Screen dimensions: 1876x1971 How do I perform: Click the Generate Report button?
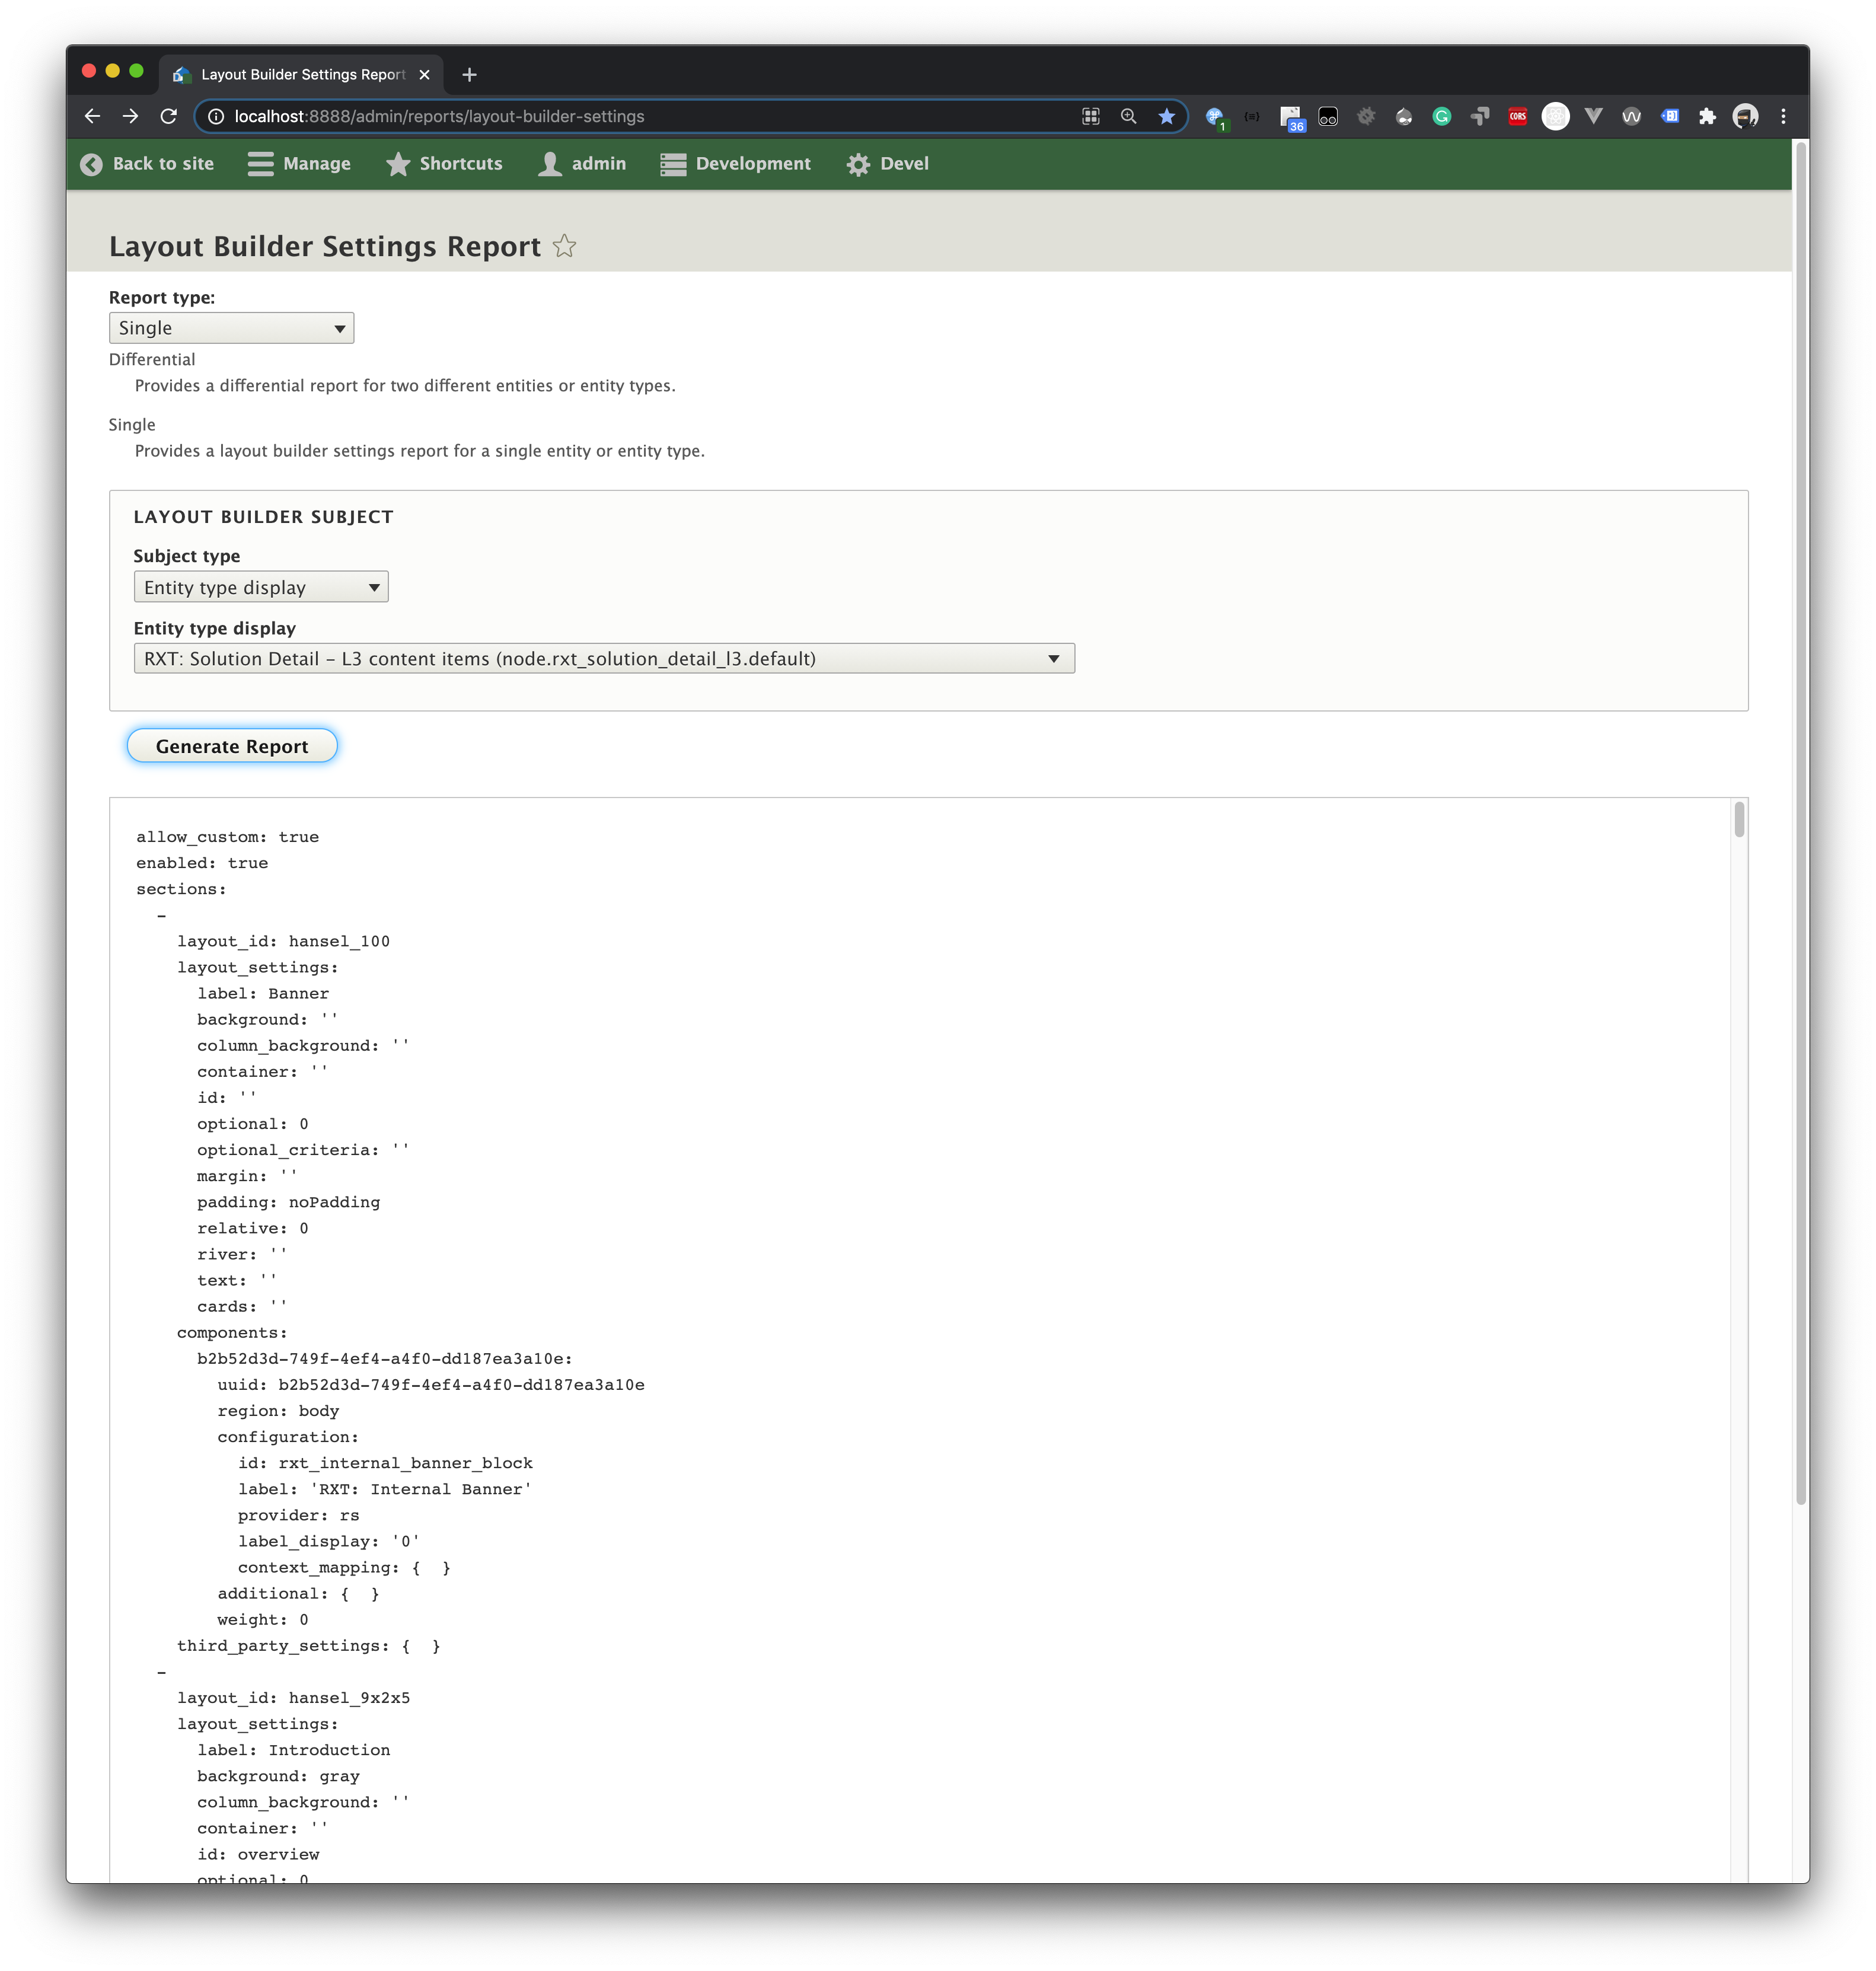point(231,746)
